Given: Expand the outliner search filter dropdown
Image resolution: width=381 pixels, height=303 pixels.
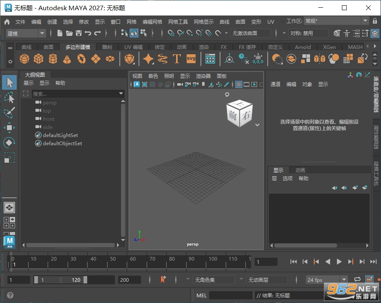Looking at the screenshot, I should [x=121, y=94].
